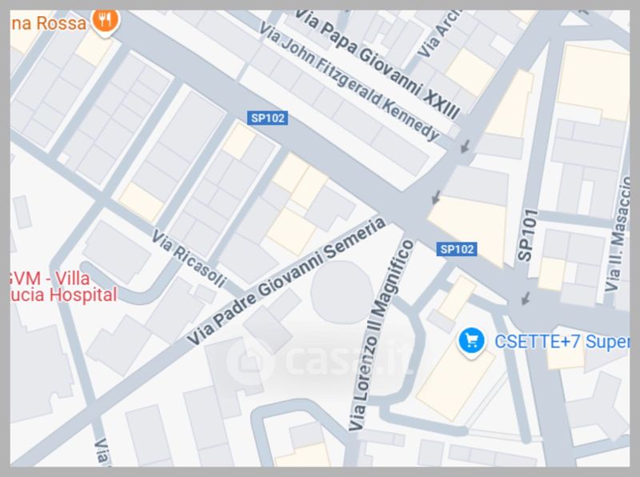Click the one-way arrow above the beige triangular block
This screenshot has width=640, height=477.
pos(436,197)
